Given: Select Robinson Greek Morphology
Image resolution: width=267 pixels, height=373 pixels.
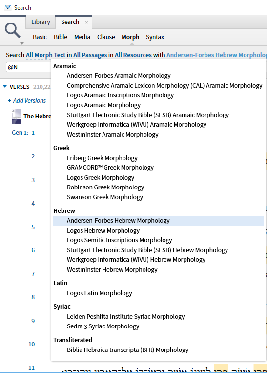Looking at the screenshot, I should (x=105, y=187).
